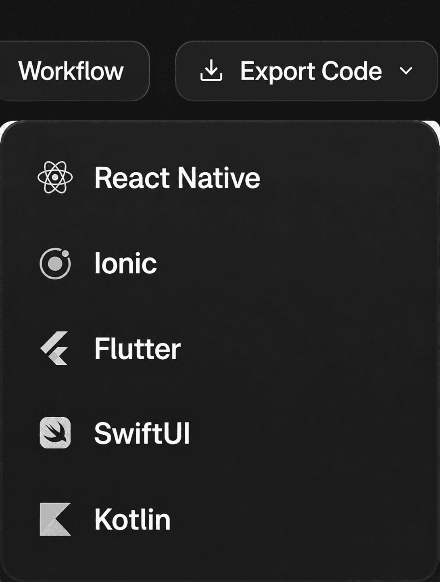Generate SwiftUI code from export list

tap(220, 433)
